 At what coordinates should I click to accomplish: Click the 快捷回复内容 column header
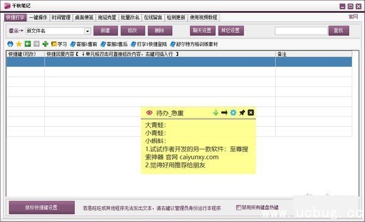tap(159, 54)
